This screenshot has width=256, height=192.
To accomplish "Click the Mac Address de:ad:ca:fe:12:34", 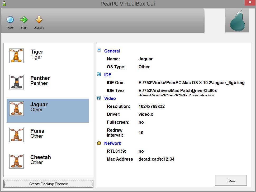I will [157, 159].
